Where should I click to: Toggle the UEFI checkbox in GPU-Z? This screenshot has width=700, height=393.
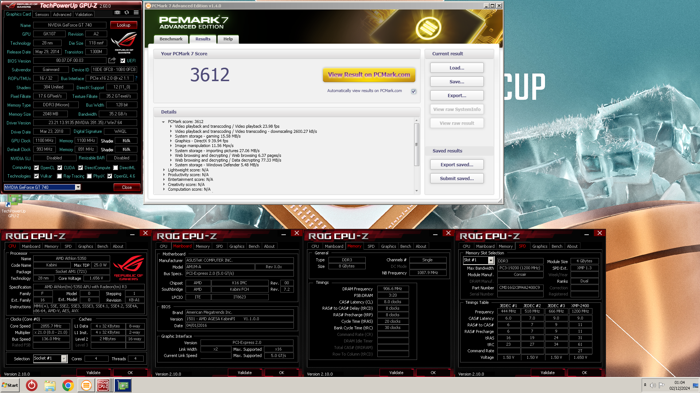tap(123, 61)
